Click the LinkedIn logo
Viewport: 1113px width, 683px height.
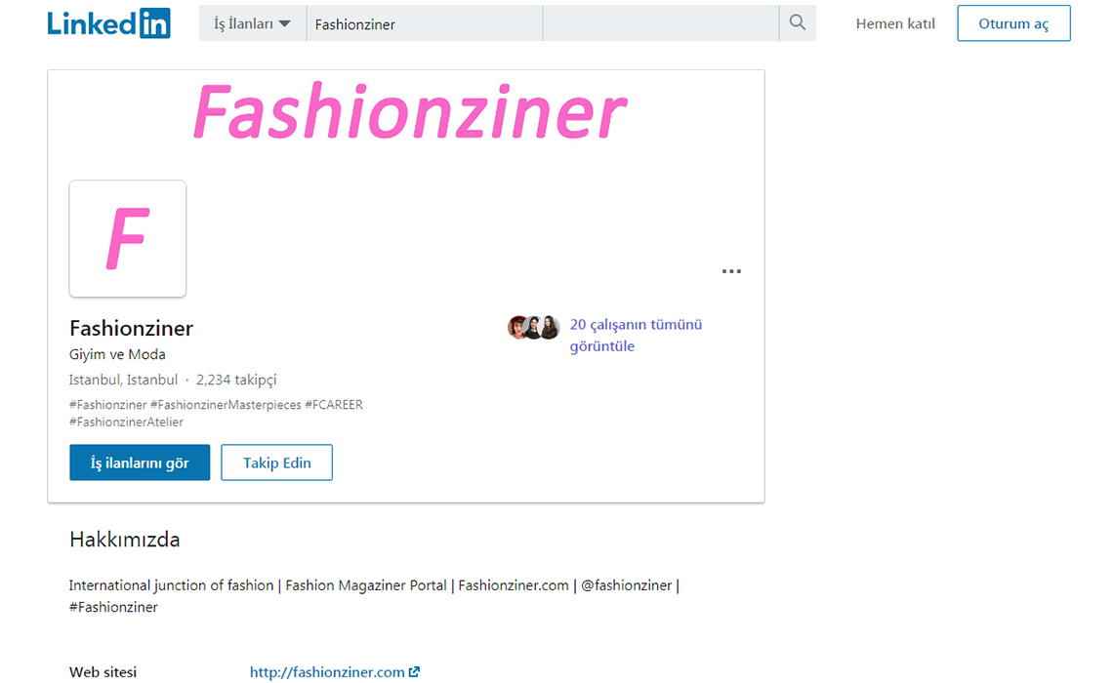108,23
